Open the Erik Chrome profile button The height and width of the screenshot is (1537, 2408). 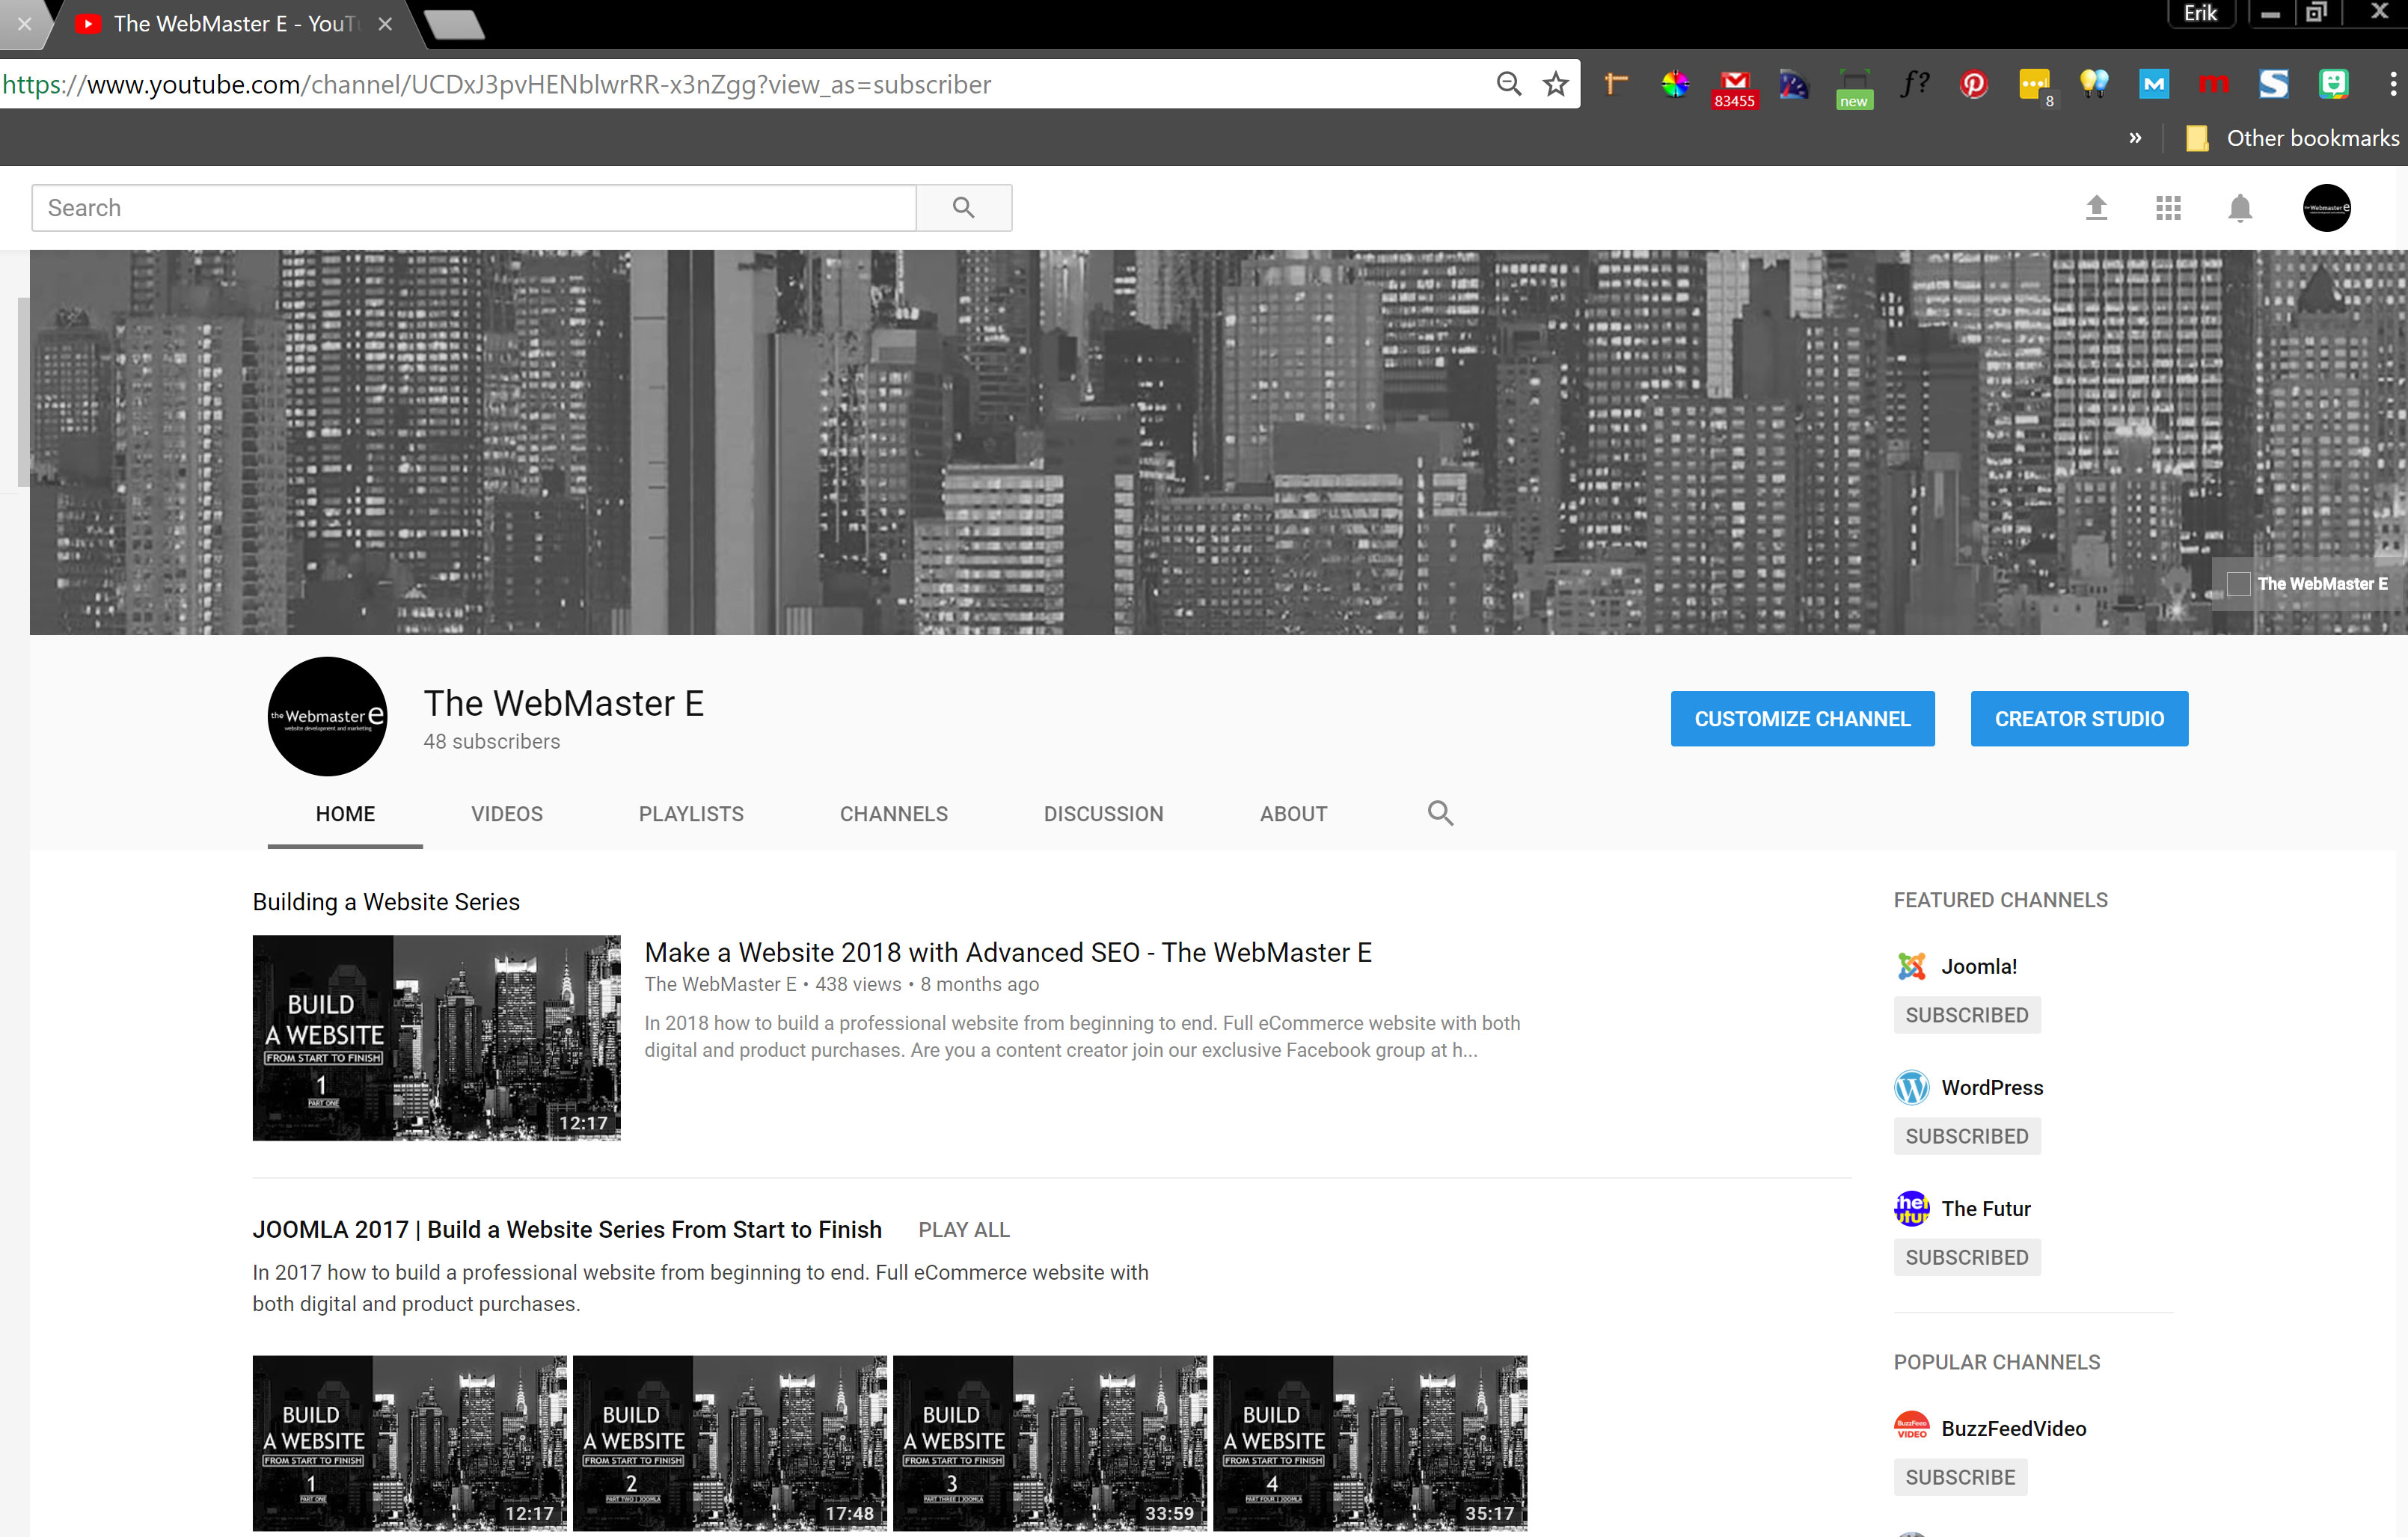[x=2200, y=13]
